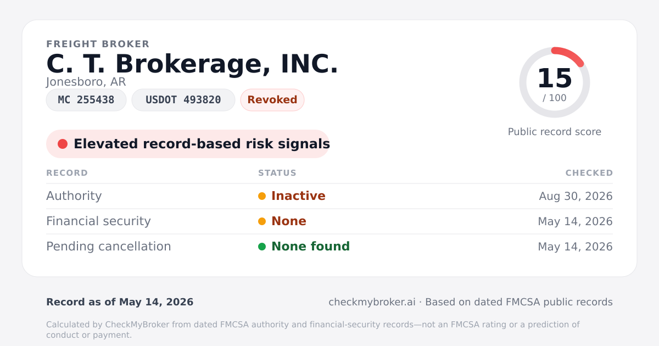Click the Jonesboro, AR location text
659x346 pixels.
click(x=86, y=82)
